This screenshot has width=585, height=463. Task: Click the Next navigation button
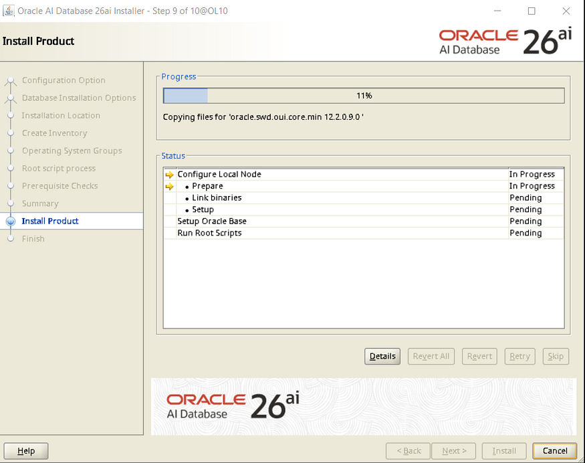click(454, 451)
